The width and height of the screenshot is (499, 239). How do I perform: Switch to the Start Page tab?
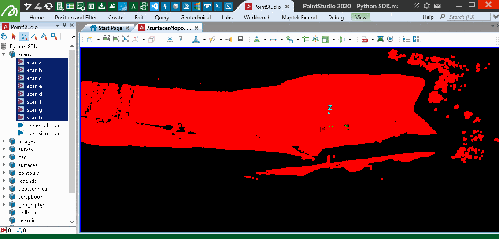[x=110, y=28]
